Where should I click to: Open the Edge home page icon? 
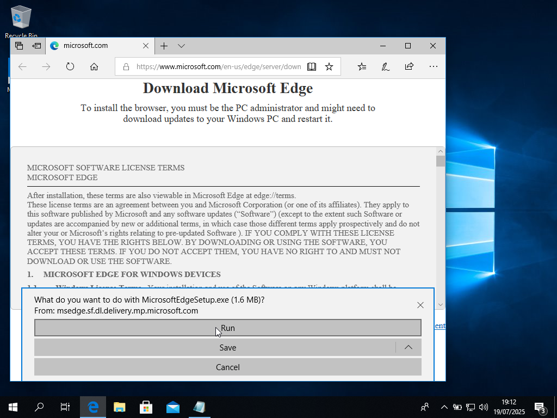coord(94,66)
